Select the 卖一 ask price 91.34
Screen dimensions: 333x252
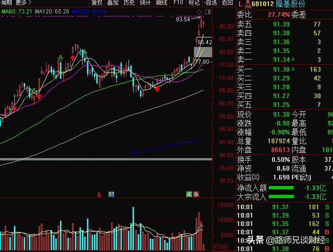coord(281,60)
